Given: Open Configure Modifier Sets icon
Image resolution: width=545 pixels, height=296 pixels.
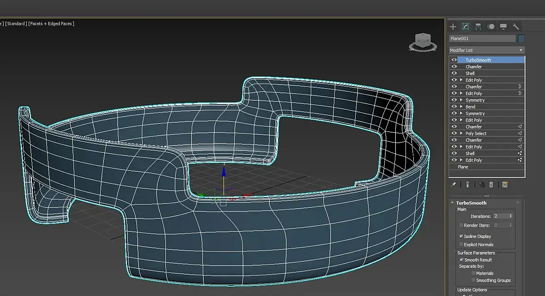Looking at the screenshot, I should click(x=505, y=184).
